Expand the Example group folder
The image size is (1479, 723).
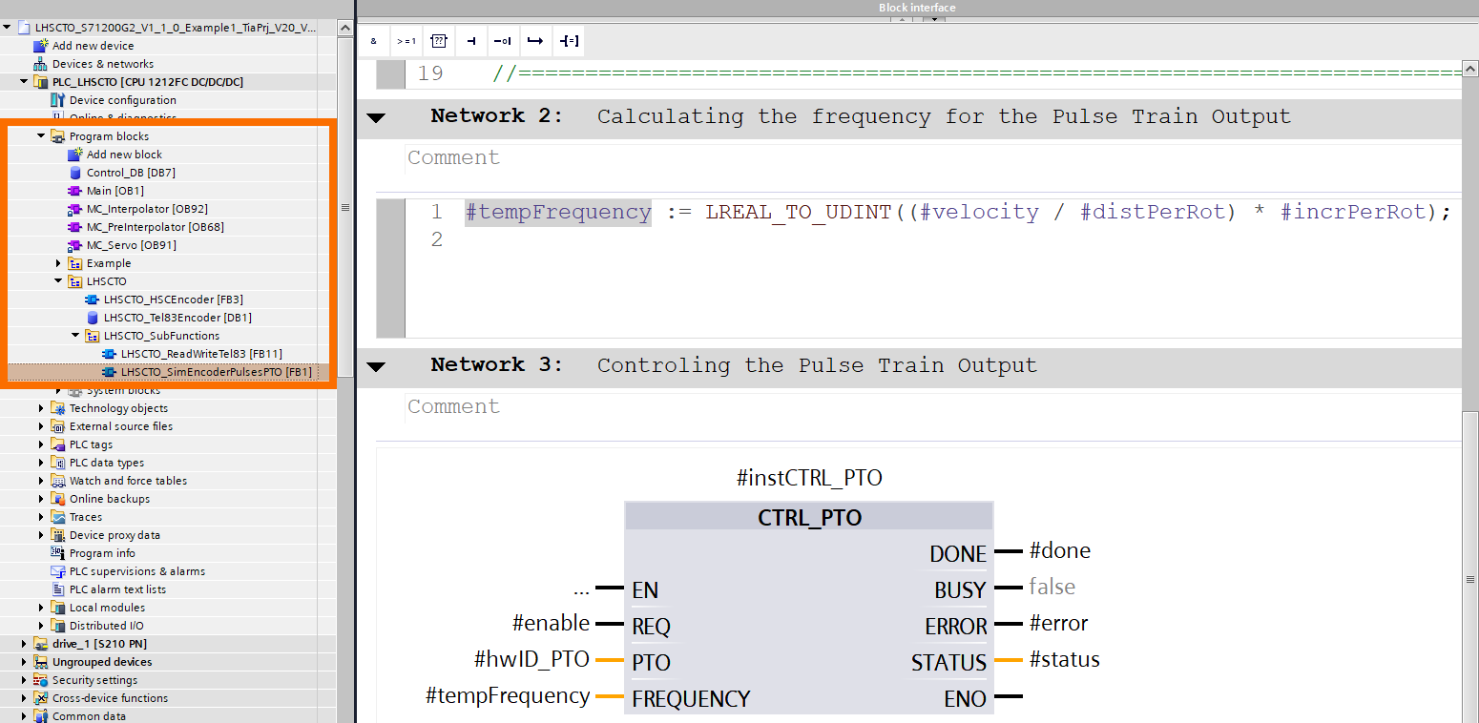click(58, 263)
